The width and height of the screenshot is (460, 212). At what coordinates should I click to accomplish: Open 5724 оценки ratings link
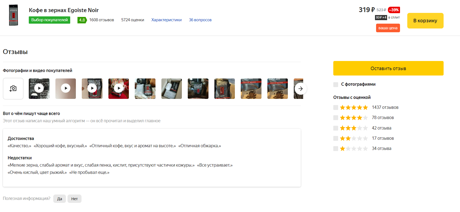coord(133,20)
